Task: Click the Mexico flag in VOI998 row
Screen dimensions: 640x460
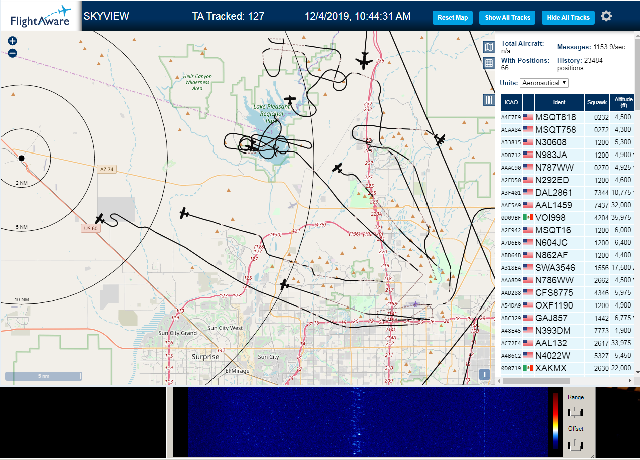Action: point(528,217)
